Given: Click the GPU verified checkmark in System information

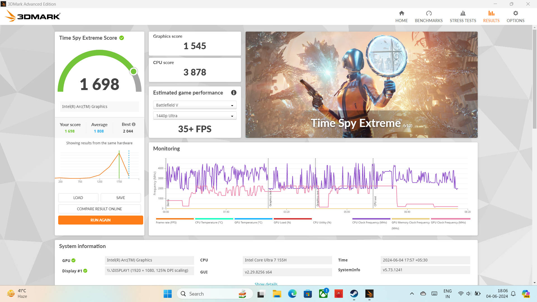Looking at the screenshot, I should click(74, 260).
